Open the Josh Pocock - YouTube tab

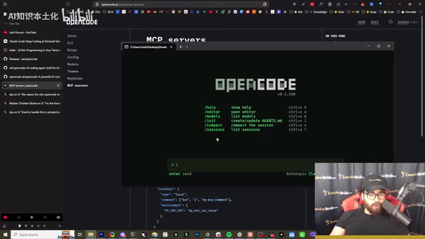32,33
